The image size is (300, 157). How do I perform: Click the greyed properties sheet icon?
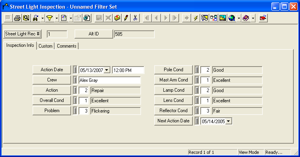tap(78, 18)
